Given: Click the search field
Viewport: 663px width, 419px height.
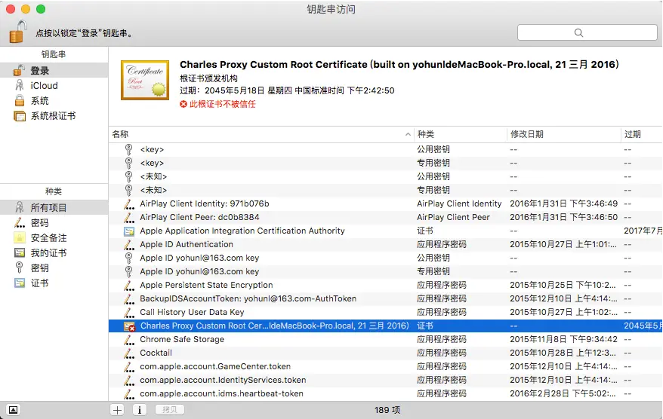Looking at the screenshot, I should 587,32.
